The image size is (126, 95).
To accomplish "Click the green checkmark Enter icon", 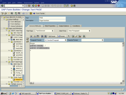I will tap(2, 6).
